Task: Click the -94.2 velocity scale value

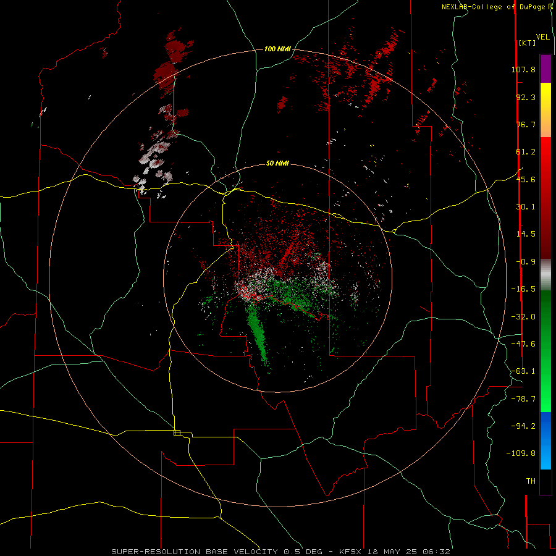Action: pos(523,426)
